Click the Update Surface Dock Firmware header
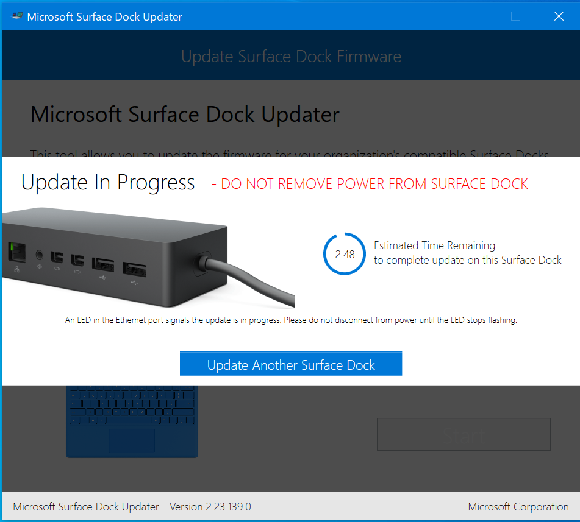 [x=291, y=57]
